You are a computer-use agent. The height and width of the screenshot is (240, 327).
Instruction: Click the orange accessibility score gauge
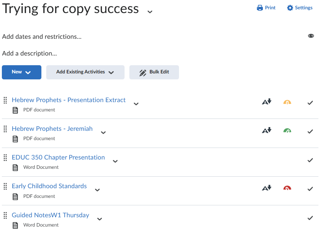coord(287,102)
